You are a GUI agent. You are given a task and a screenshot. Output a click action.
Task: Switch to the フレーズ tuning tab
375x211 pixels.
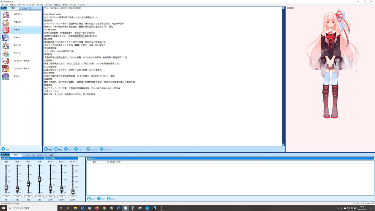[x=39, y=155]
